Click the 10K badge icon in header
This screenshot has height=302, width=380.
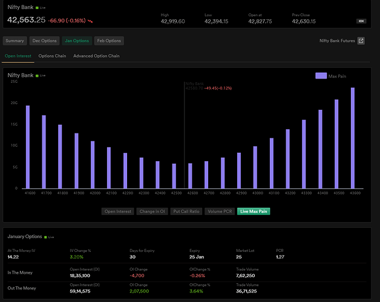(x=361, y=21)
